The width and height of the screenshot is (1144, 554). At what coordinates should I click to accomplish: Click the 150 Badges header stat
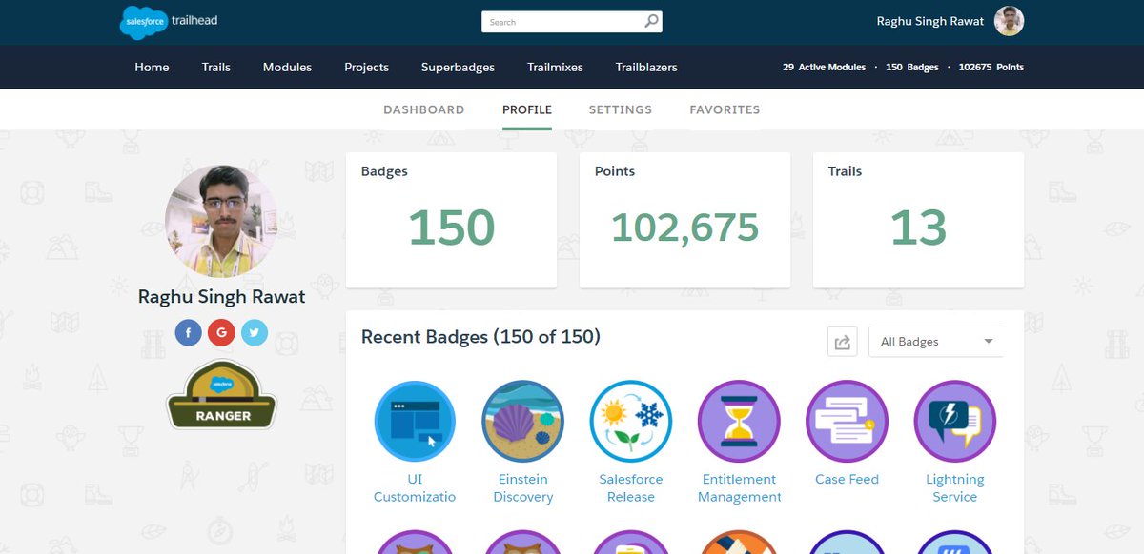click(x=912, y=67)
